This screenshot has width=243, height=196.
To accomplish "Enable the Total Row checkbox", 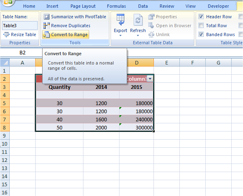I will [x=201, y=26].
